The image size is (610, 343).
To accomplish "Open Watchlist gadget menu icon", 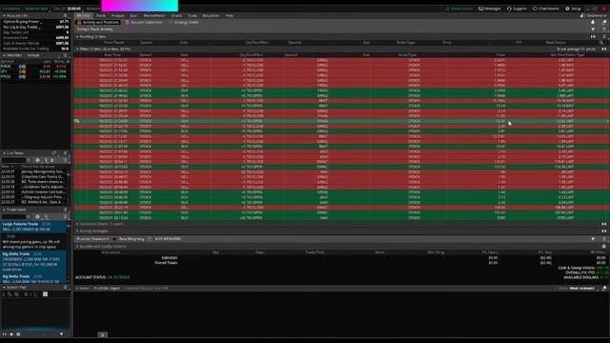I will click(65, 55).
